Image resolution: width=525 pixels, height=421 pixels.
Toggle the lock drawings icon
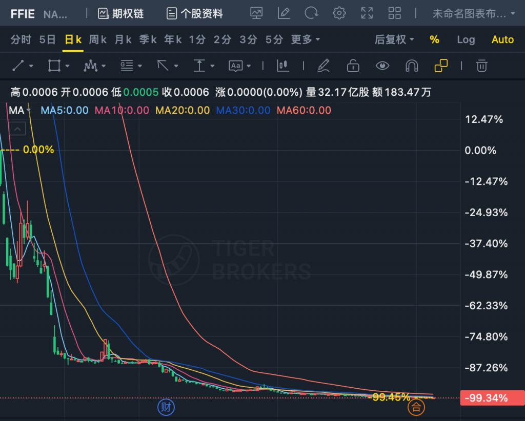[353, 66]
